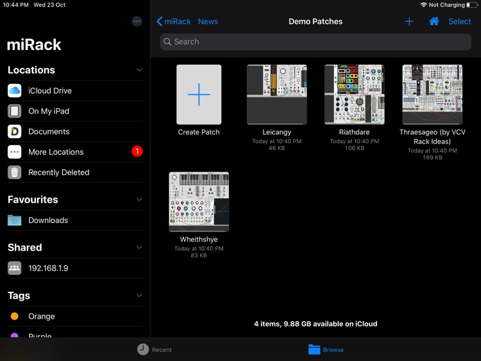This screenshot has width=481, height=361.
Task: Click the 83 KB file size text
Action: [199, 255]
